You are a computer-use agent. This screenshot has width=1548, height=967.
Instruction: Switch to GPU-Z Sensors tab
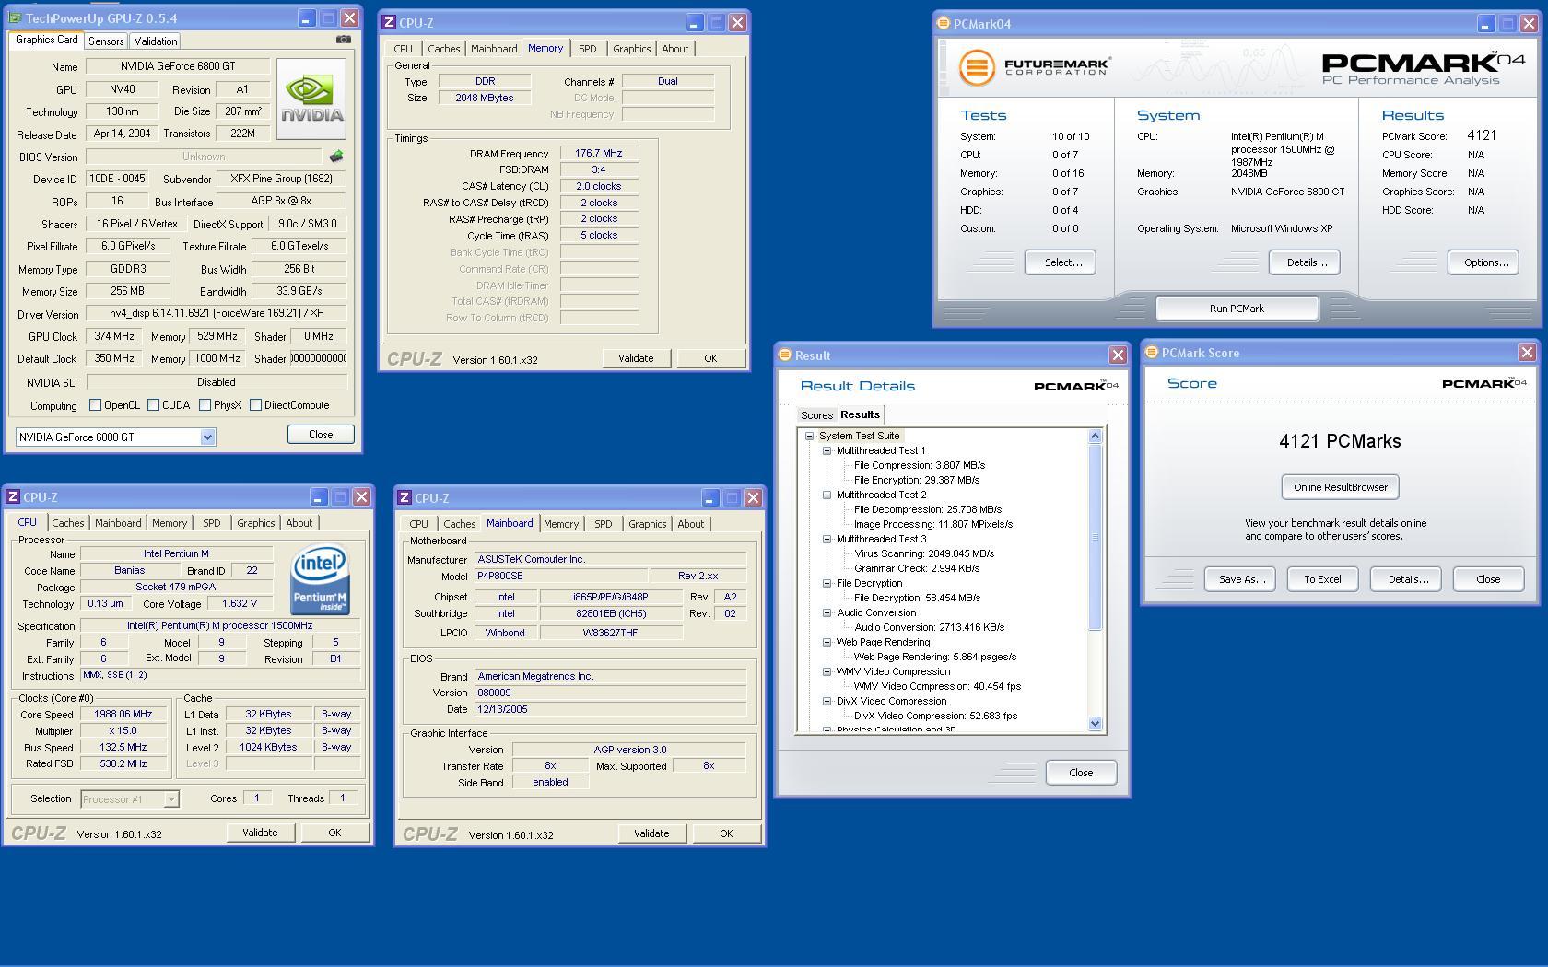click(x=106, y=41)
